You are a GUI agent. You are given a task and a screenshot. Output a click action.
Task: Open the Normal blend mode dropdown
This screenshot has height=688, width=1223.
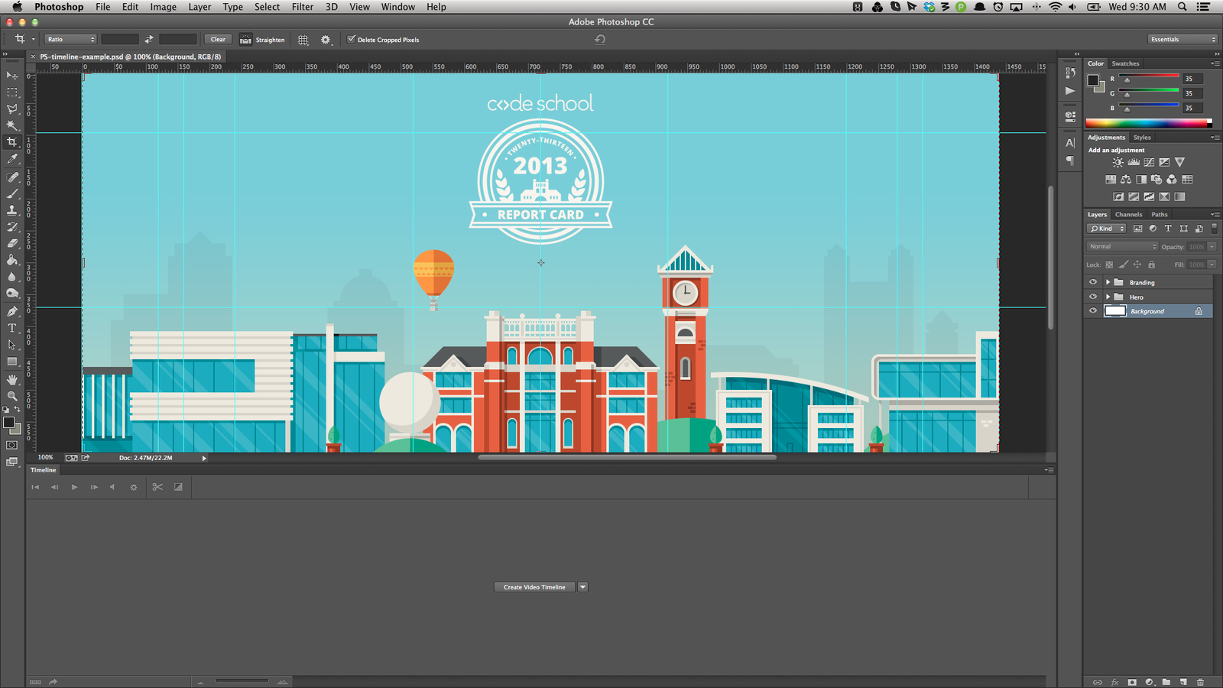pyautogui.click(x=1123, y=246)
